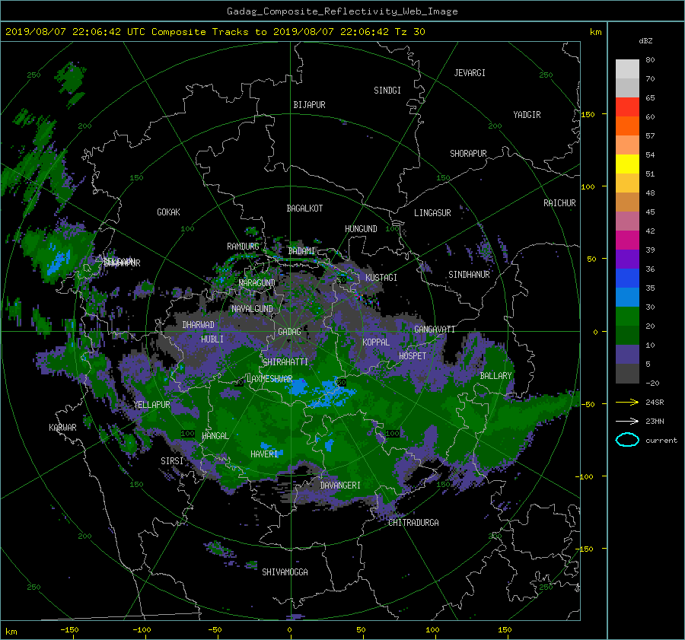Click the '23MN' legend label
The image size is (685, 640).
655,421
